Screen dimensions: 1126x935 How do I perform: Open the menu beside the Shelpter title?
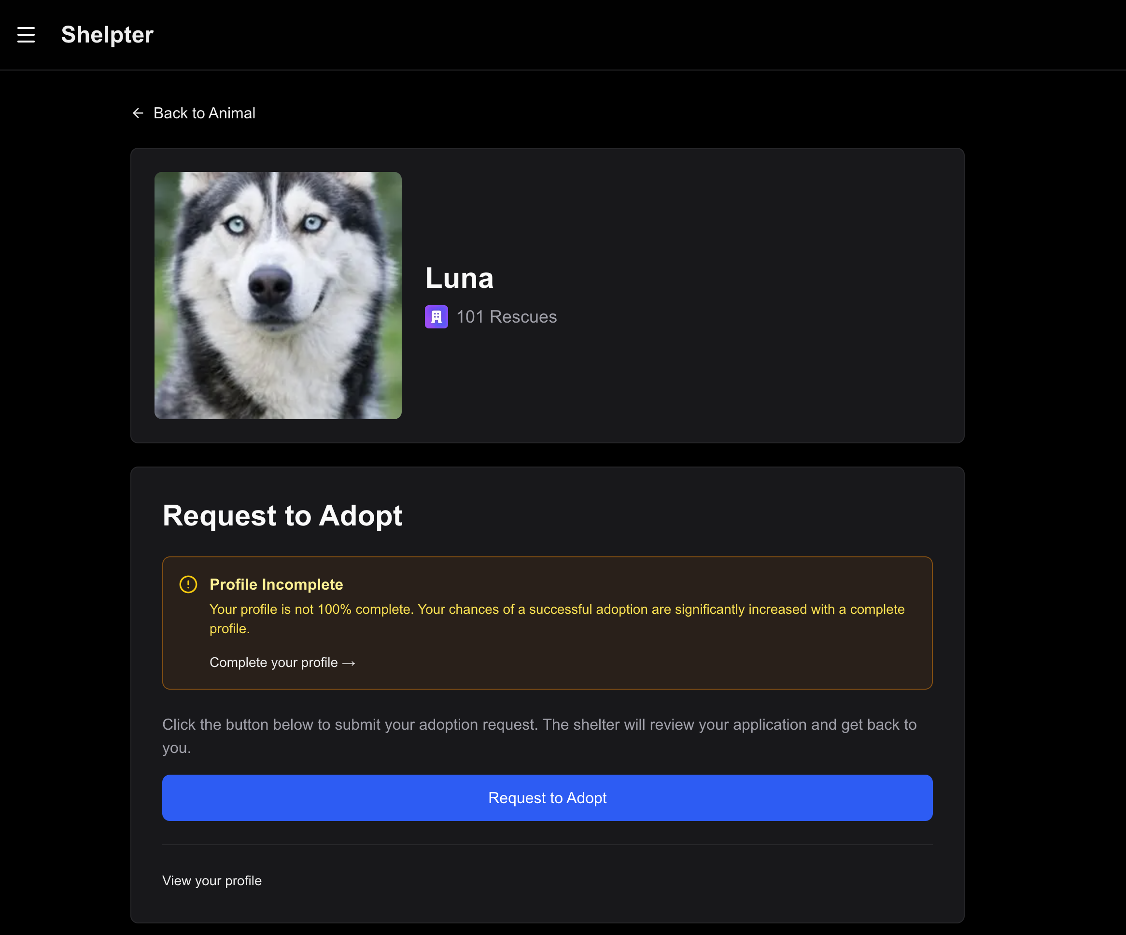(x=26, y=34)
